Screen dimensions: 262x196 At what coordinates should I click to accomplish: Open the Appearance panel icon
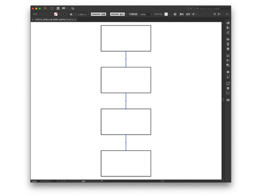(x=228, y=72)
